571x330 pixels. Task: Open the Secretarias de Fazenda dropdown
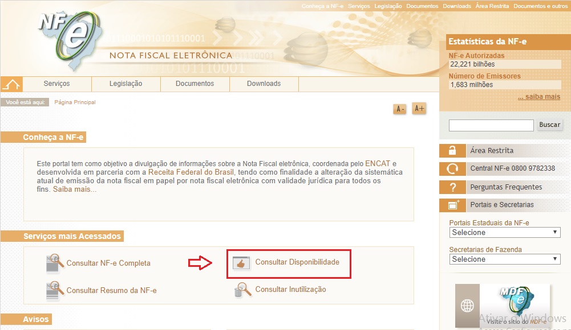click(x=505, y=259)
